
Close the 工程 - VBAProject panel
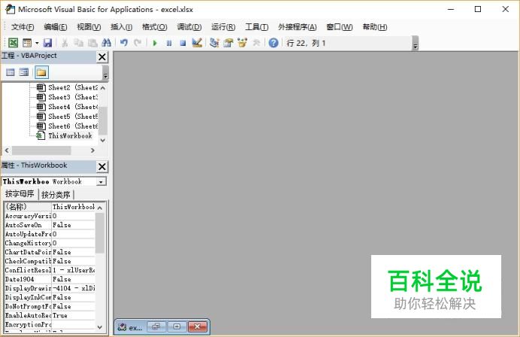102,56
